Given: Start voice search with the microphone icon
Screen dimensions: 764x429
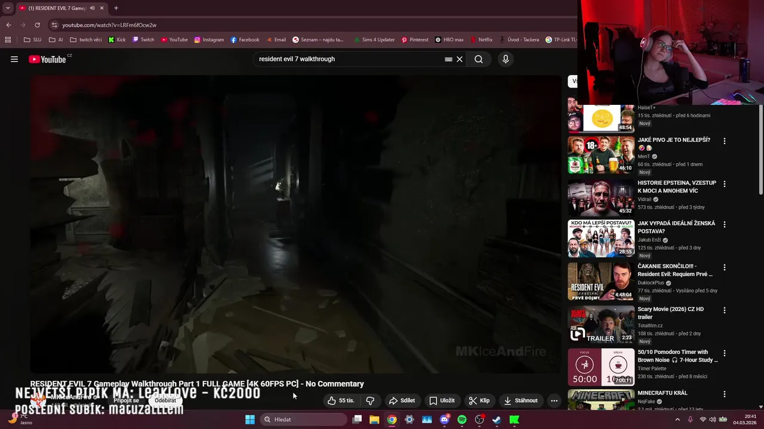Looking at the screenshot, I should pyautogui.click(x=506, y=59).
